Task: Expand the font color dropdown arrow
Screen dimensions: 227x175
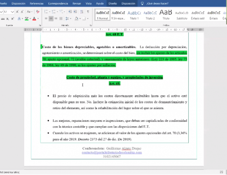Action: tap(38, 18)
